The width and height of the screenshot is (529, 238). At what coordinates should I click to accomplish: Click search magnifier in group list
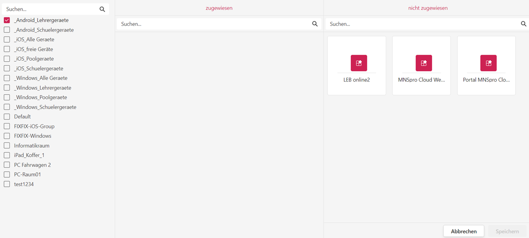pyautogui.click(x=103, y=9)
